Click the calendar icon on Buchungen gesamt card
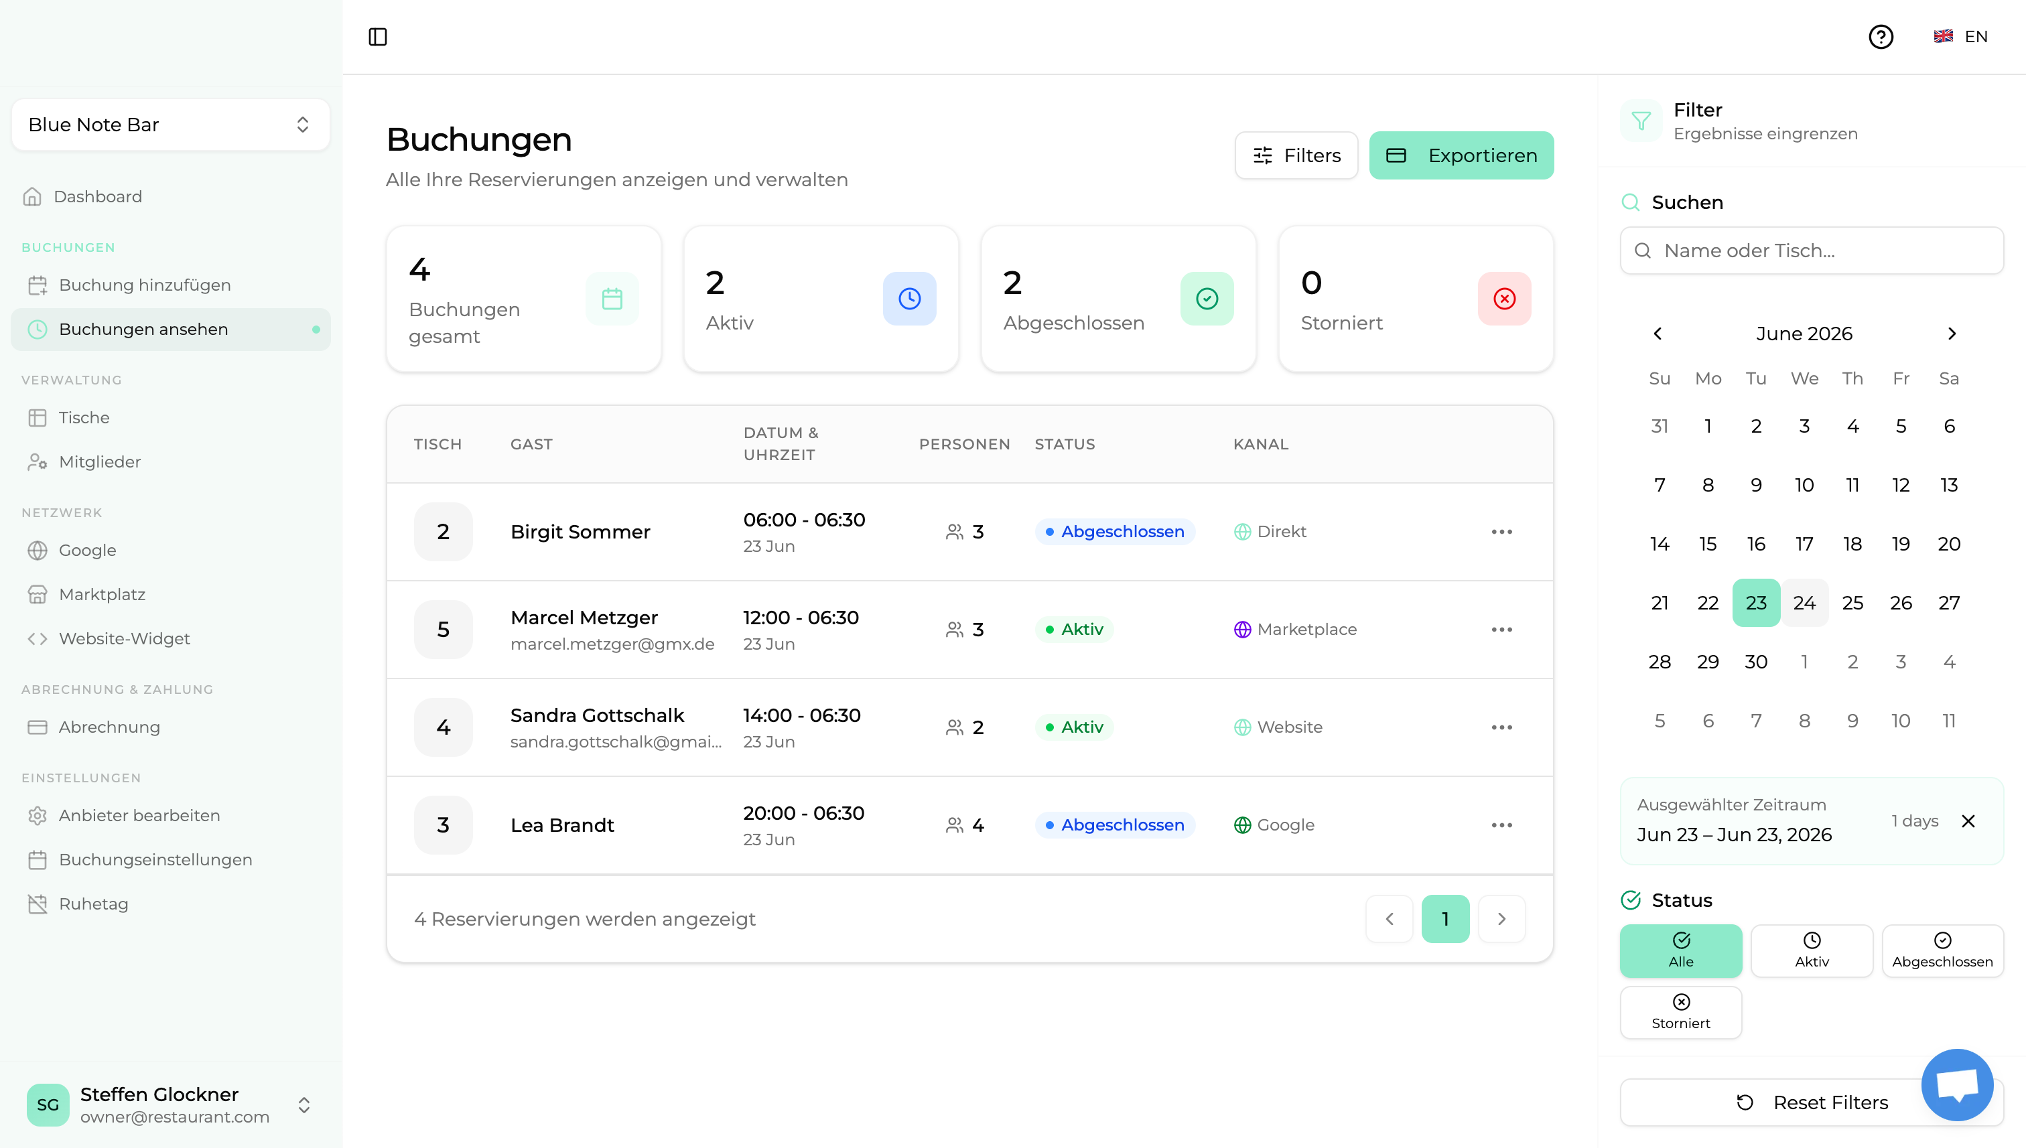The width and height of the screenshot is (2026, 1148). click(x=612, y=299)
